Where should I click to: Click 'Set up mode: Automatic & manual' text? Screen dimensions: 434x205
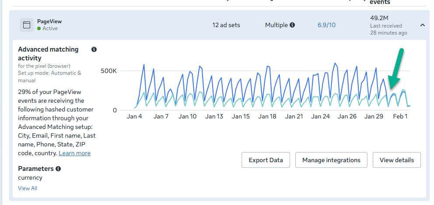pos(49,76)
